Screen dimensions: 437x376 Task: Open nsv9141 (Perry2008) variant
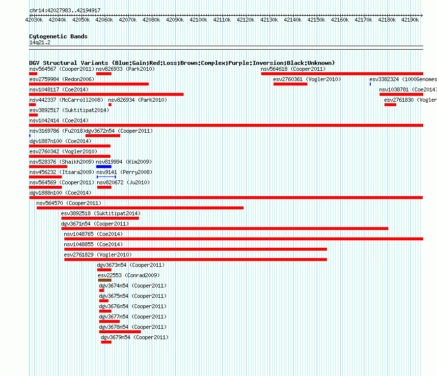point(124,172)
